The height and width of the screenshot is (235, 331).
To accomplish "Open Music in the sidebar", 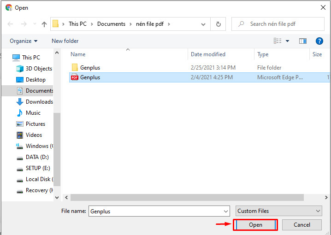I will [29, 113].
